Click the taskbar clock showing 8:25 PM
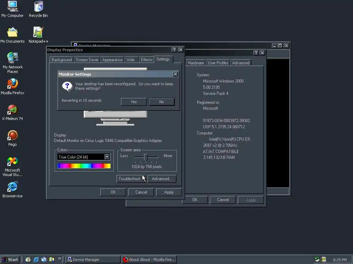 (340, 260)
